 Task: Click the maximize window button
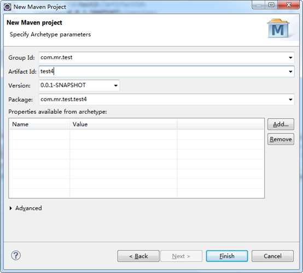click(x=271, y=5)
